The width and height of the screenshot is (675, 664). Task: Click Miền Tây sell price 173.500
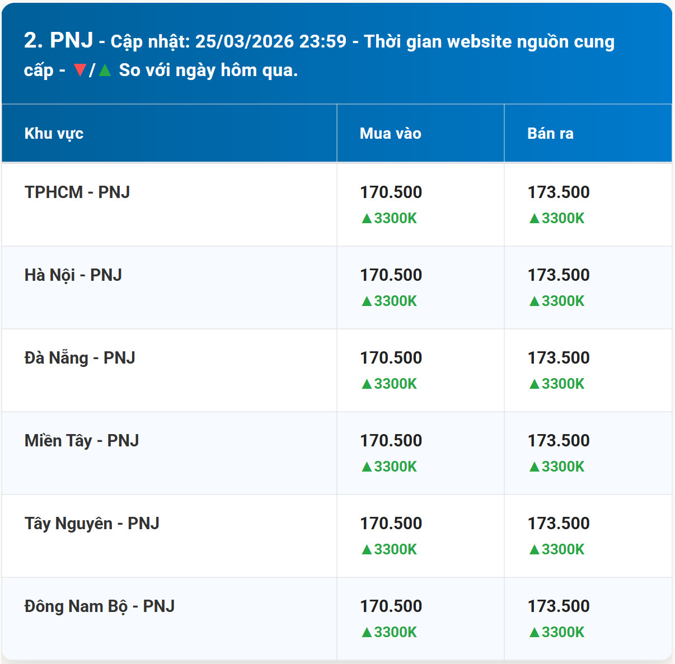[559, 441]
